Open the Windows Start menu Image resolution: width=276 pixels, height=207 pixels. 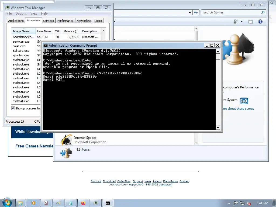(7, 202)
